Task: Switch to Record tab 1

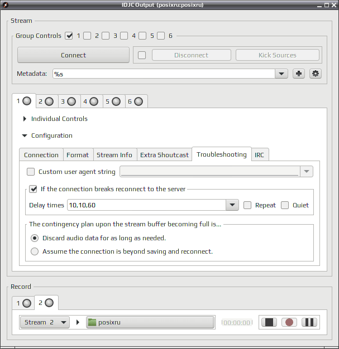Action: [23, 303]
